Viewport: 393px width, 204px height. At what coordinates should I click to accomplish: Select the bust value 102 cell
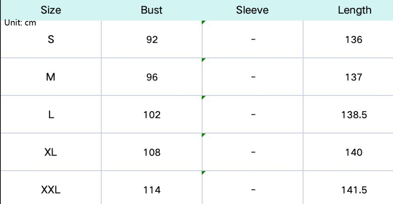tap(152, 115)
